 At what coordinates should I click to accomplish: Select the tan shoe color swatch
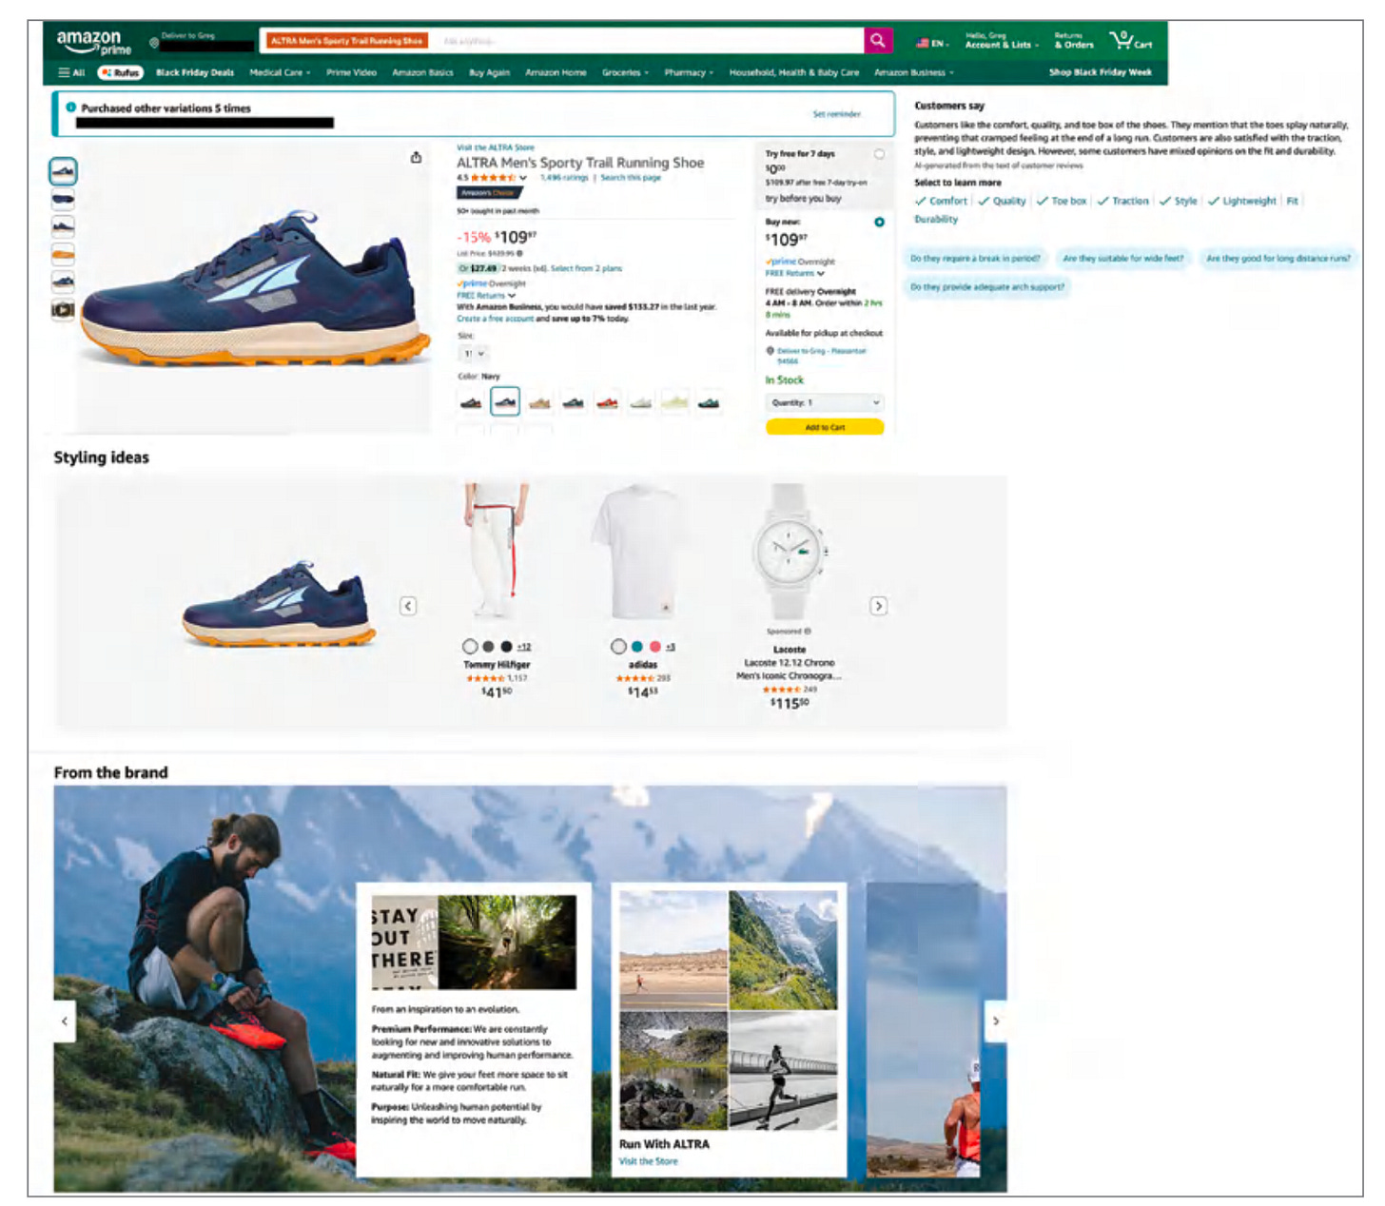[x=539, y=402]
